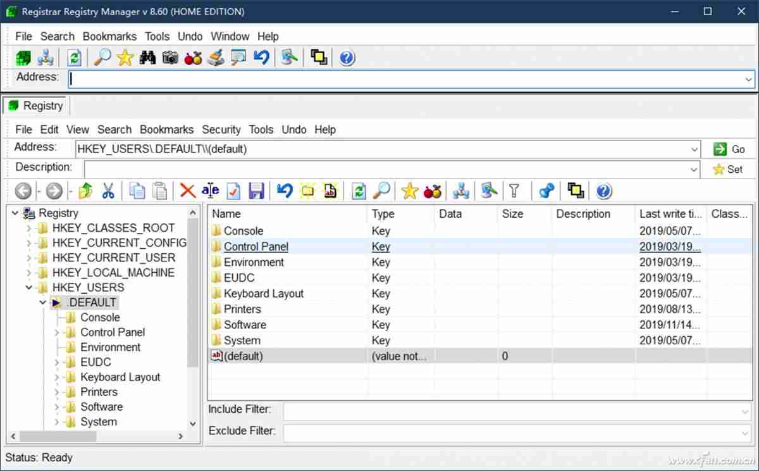
Task: Click the copy icon in registry toolbar
Action: click(137, 191)
